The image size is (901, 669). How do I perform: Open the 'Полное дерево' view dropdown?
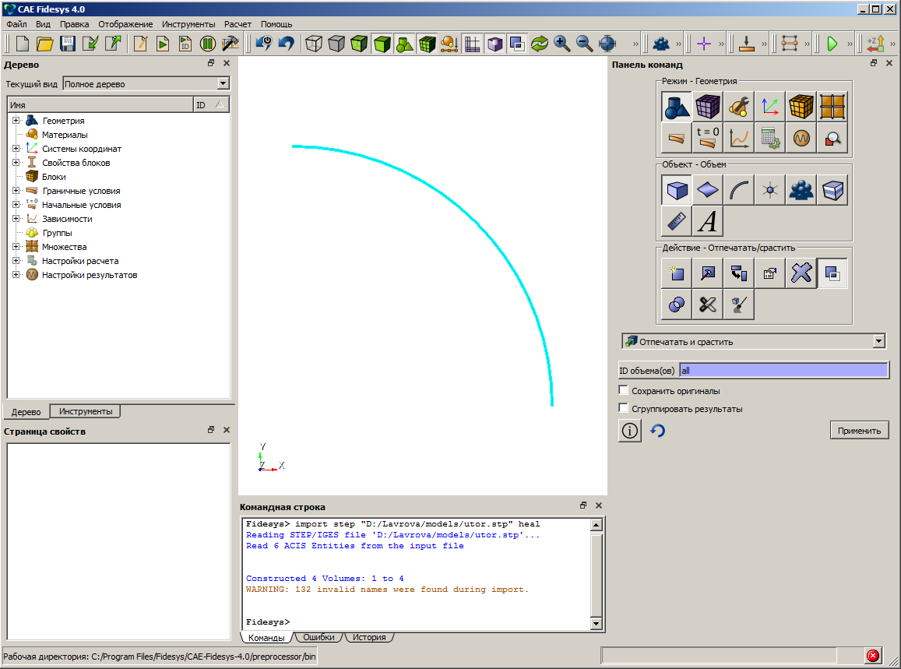pos(223,84)
